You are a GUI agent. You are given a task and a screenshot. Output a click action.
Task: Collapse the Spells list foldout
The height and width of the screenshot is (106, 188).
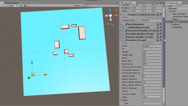[121, 100]
